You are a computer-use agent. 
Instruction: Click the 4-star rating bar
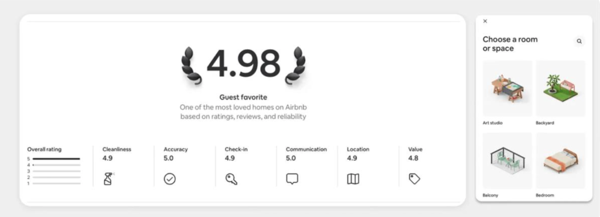[56, 165]
